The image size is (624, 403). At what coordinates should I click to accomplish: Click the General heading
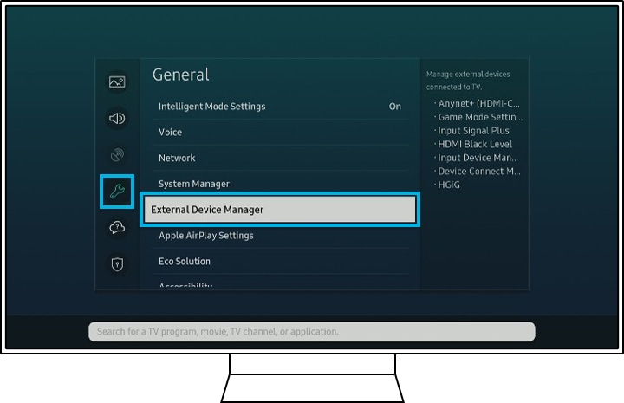pyautogui.click(x=180, y=75)
